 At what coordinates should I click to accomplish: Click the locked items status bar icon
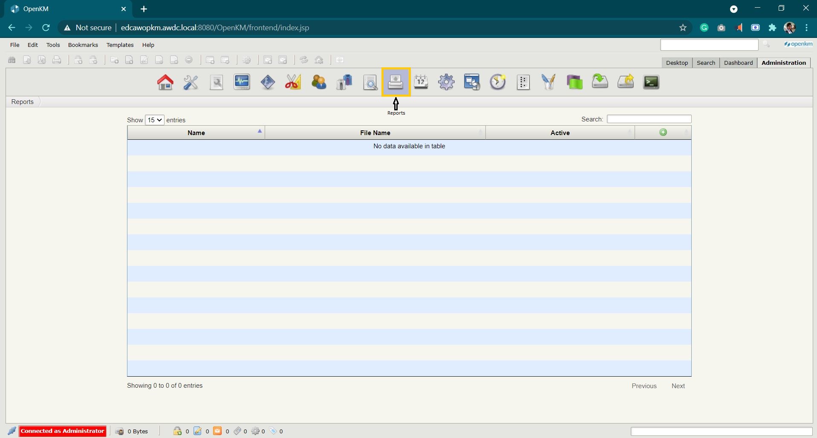point(177,431)
